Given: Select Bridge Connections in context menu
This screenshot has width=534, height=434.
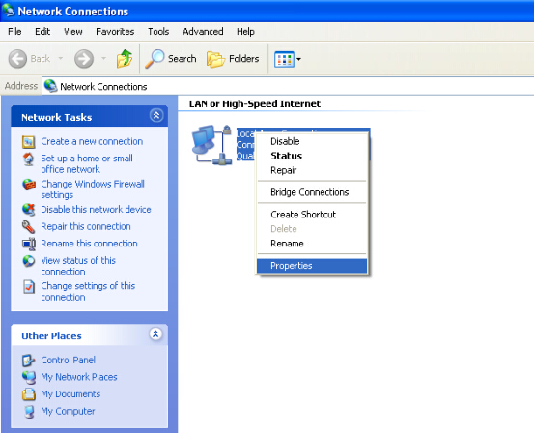Looking at the screenshot, I should click(x=312, y=192).
